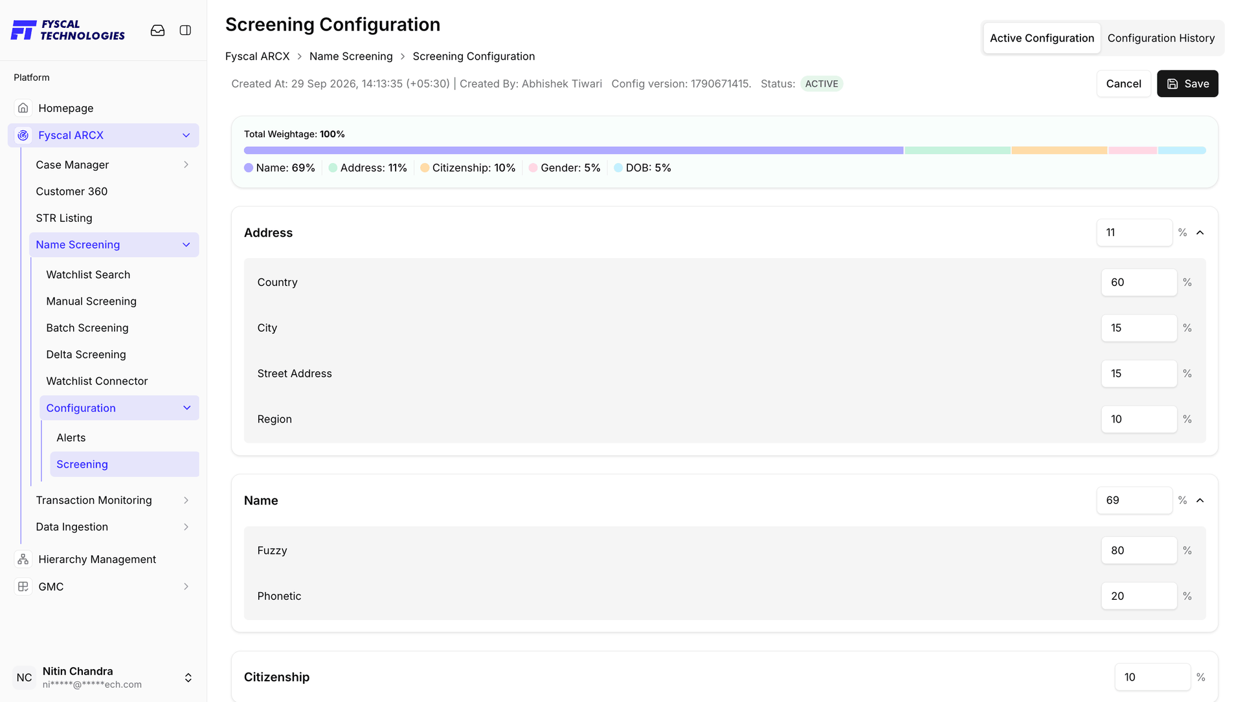
Task: Expand Data Ingestion submenu
Action: coord(186,527)
